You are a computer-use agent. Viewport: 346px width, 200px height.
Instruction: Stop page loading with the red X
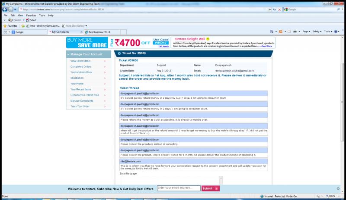click(x=279, y=9)
